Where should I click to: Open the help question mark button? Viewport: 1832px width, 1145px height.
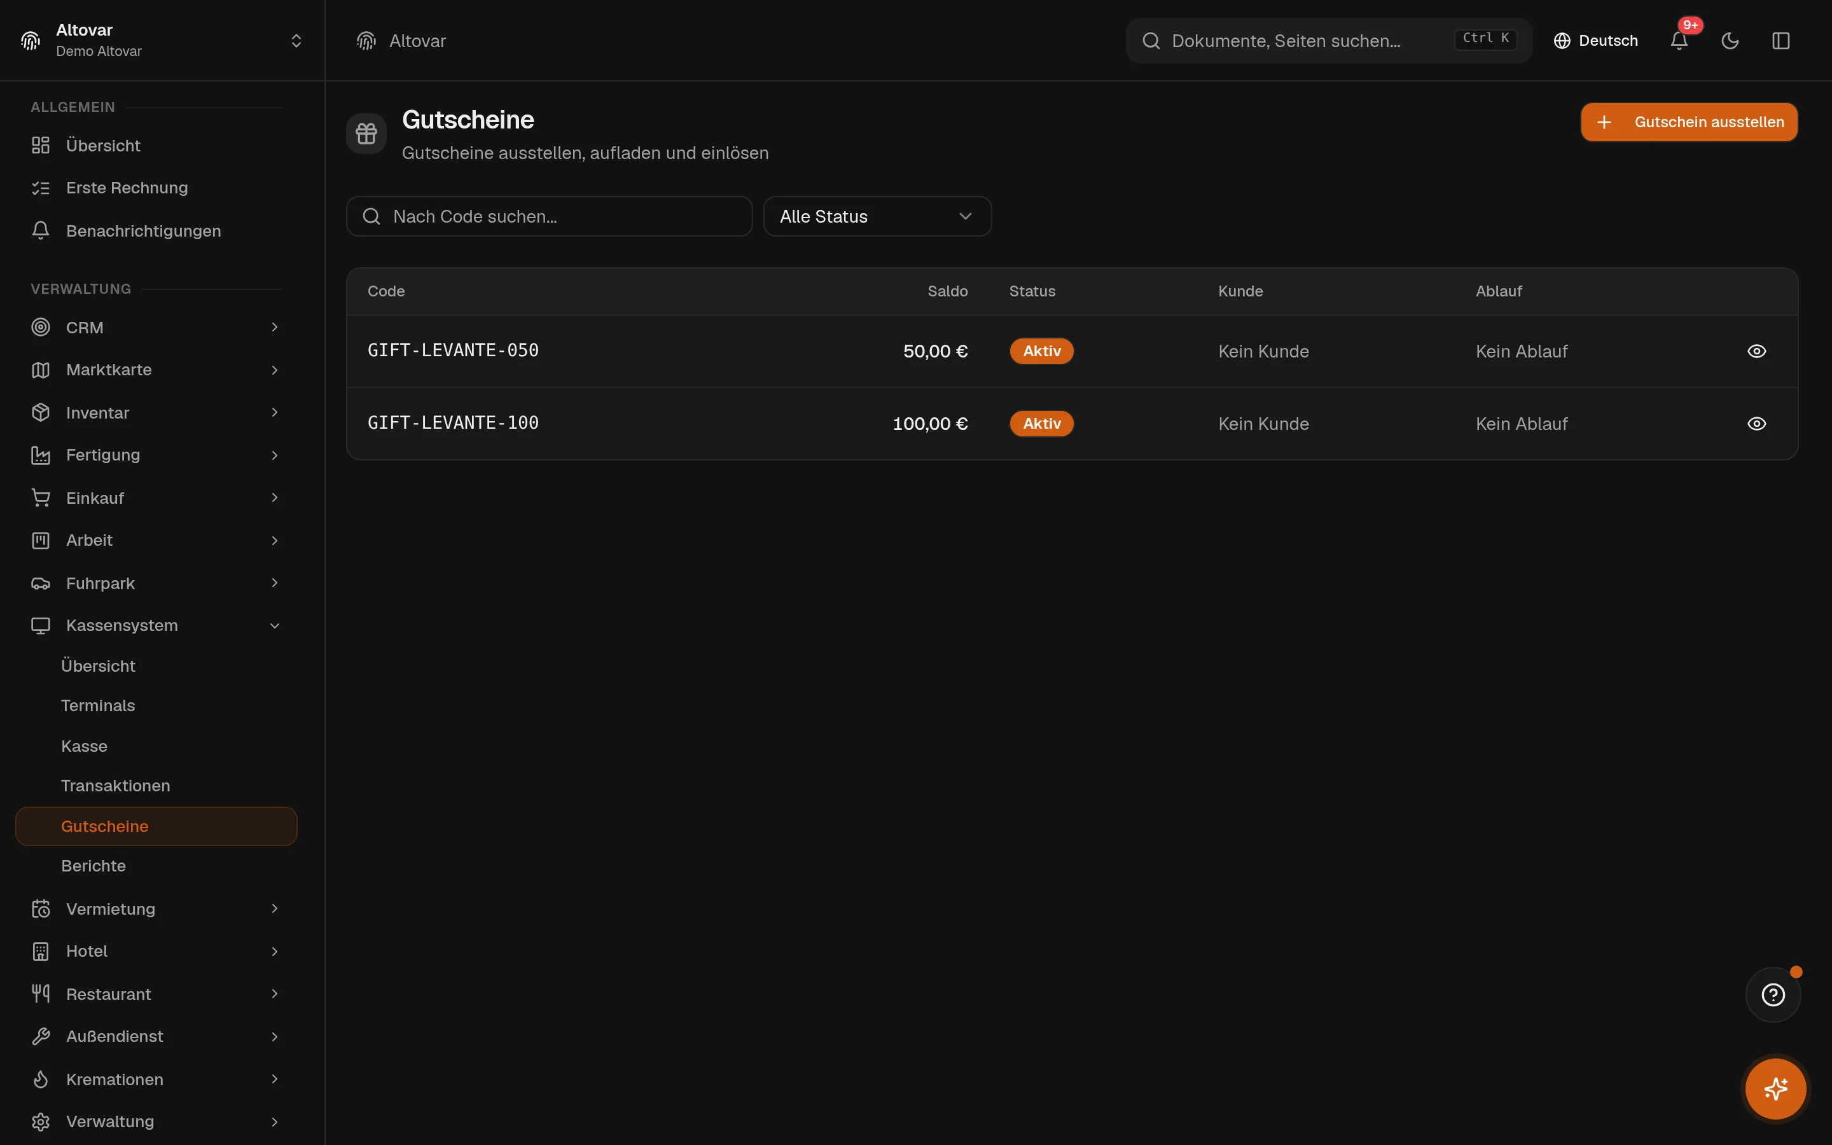click(1773, 994)
